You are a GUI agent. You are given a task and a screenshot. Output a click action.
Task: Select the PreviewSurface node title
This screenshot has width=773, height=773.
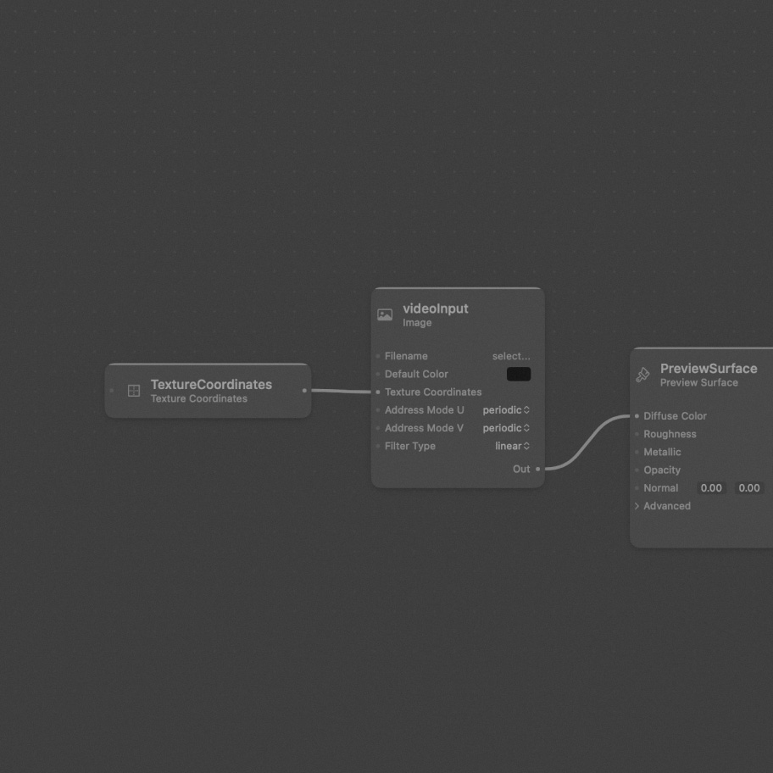pyautogui.click(x=709, y=369)
